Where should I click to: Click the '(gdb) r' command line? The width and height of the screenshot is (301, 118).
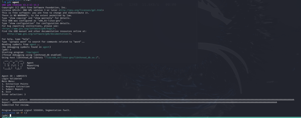click(x=6, y=49)
